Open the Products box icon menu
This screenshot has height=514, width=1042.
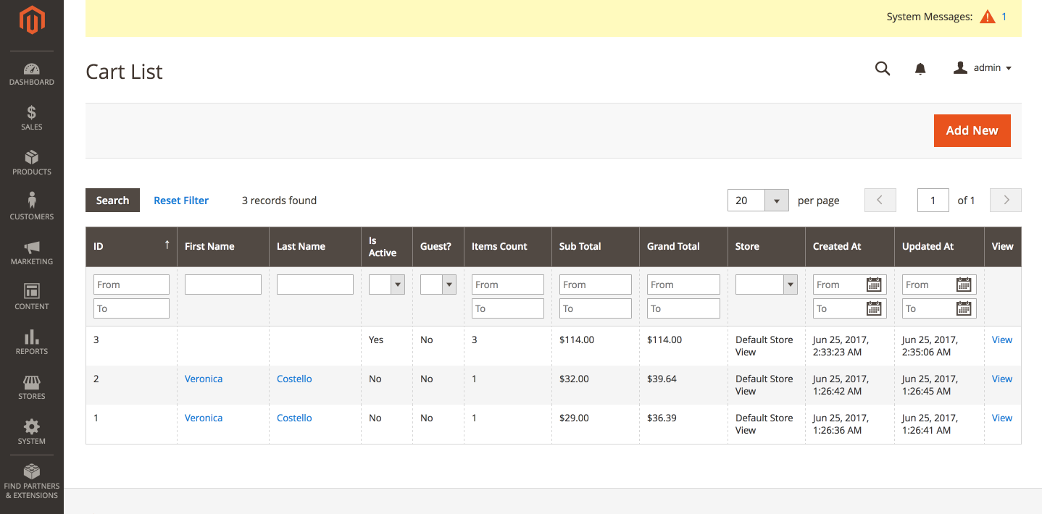click(32, 164)
